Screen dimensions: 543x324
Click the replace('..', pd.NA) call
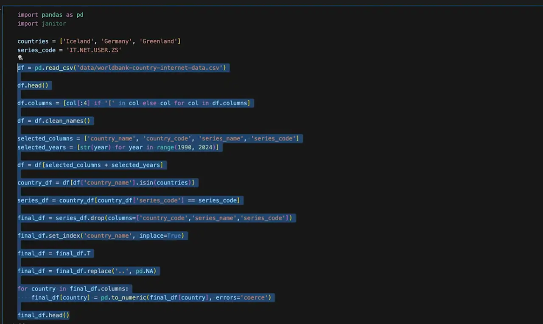click(87, 271)
